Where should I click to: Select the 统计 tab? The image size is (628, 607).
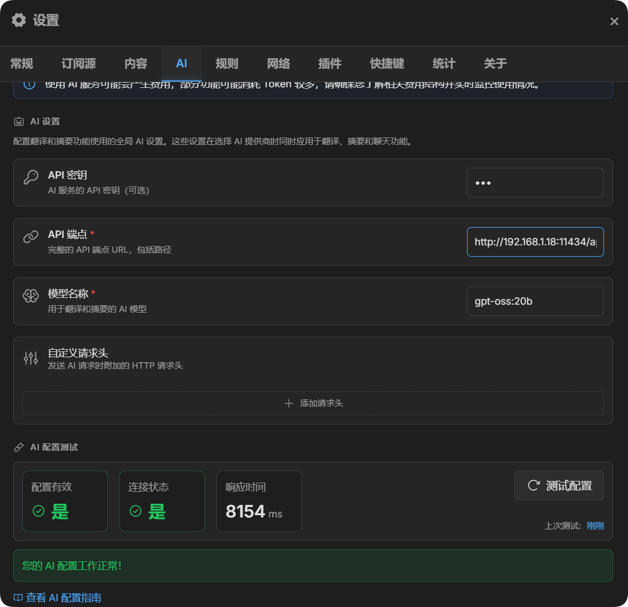(444, 63)
